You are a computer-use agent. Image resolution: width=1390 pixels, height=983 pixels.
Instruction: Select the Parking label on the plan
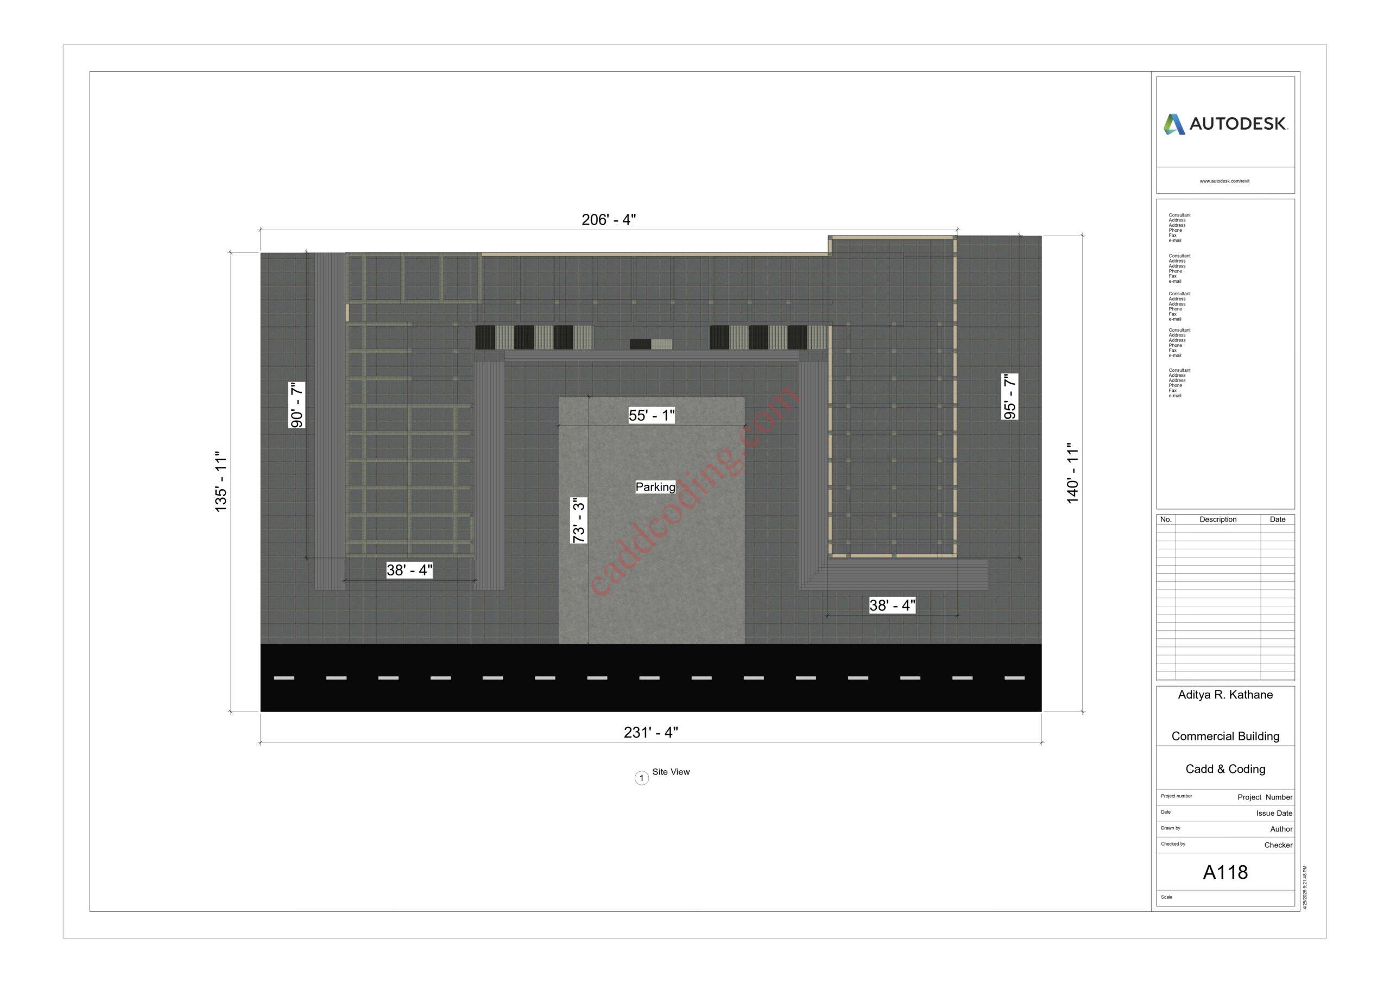click(655, 487)
